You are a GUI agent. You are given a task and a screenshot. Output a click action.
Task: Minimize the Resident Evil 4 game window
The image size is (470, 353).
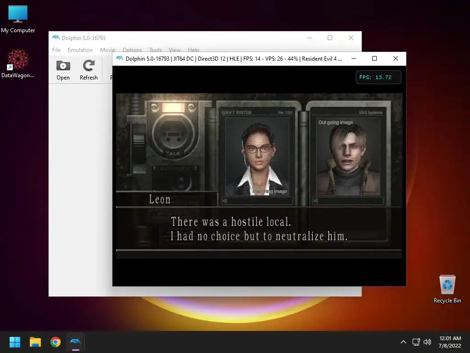point(354,58)
